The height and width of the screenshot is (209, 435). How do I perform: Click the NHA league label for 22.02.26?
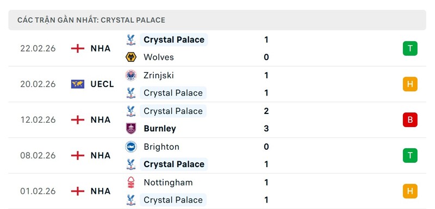click(101, 48)
